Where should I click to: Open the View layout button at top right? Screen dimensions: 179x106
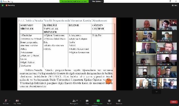175,5
